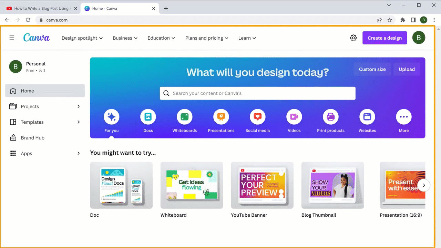Open a new browser tab

(x=166, y=9)
